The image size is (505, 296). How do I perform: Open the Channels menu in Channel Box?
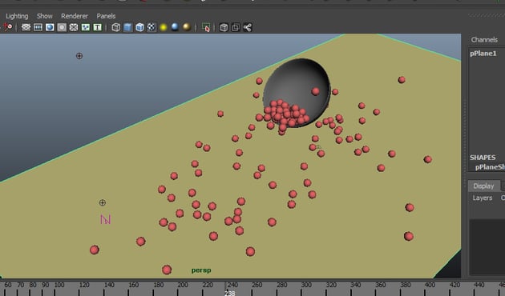click(x=484, y=39)
